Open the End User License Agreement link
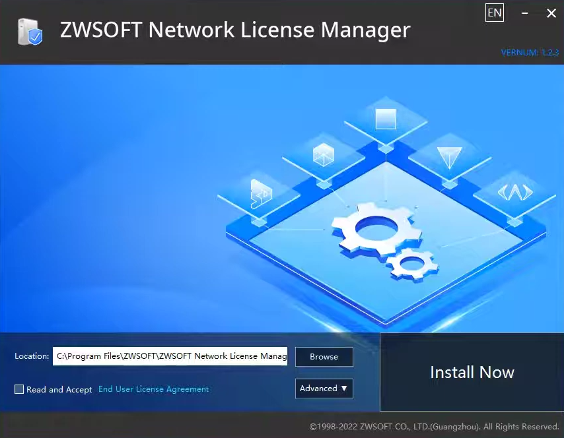The height and width of the screenshot is (438, 564). (x=154, y=389)
